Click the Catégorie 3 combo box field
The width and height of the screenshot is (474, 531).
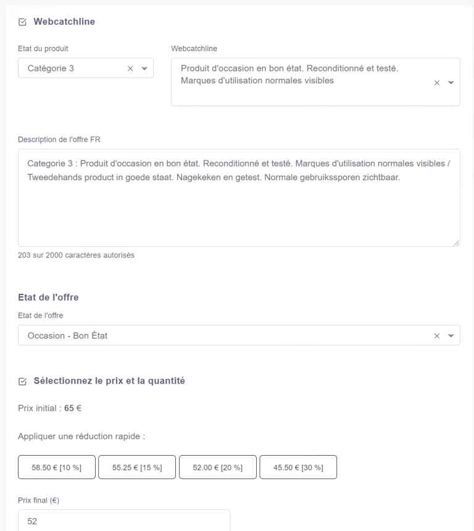[x=74, y=69]
